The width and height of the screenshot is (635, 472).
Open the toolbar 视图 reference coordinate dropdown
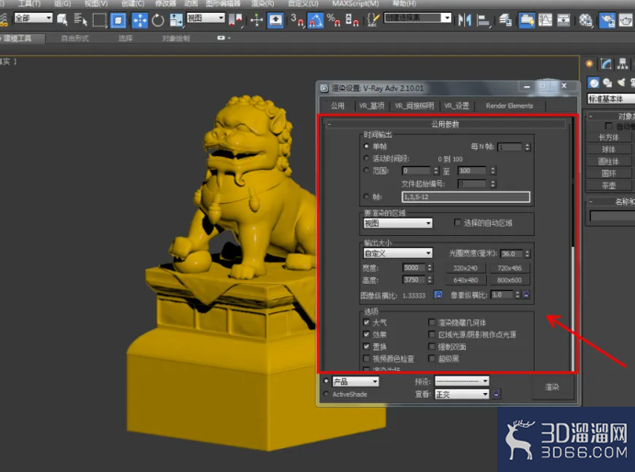[x=205, y=17]
